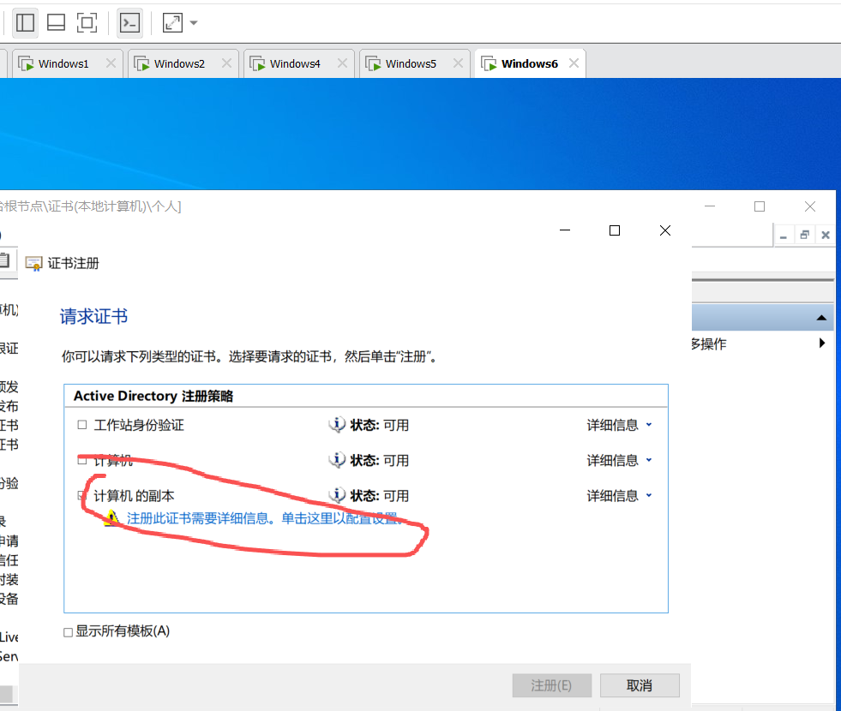Toggle the VMware sidebar panel view icon

25,22
